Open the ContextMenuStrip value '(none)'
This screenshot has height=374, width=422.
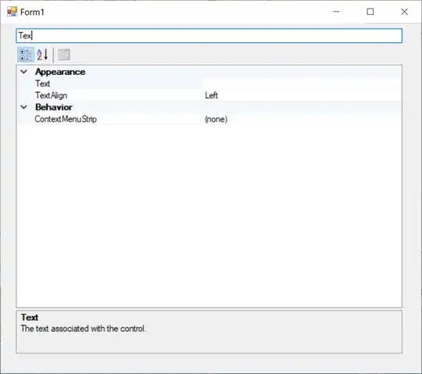click(216, 119)
